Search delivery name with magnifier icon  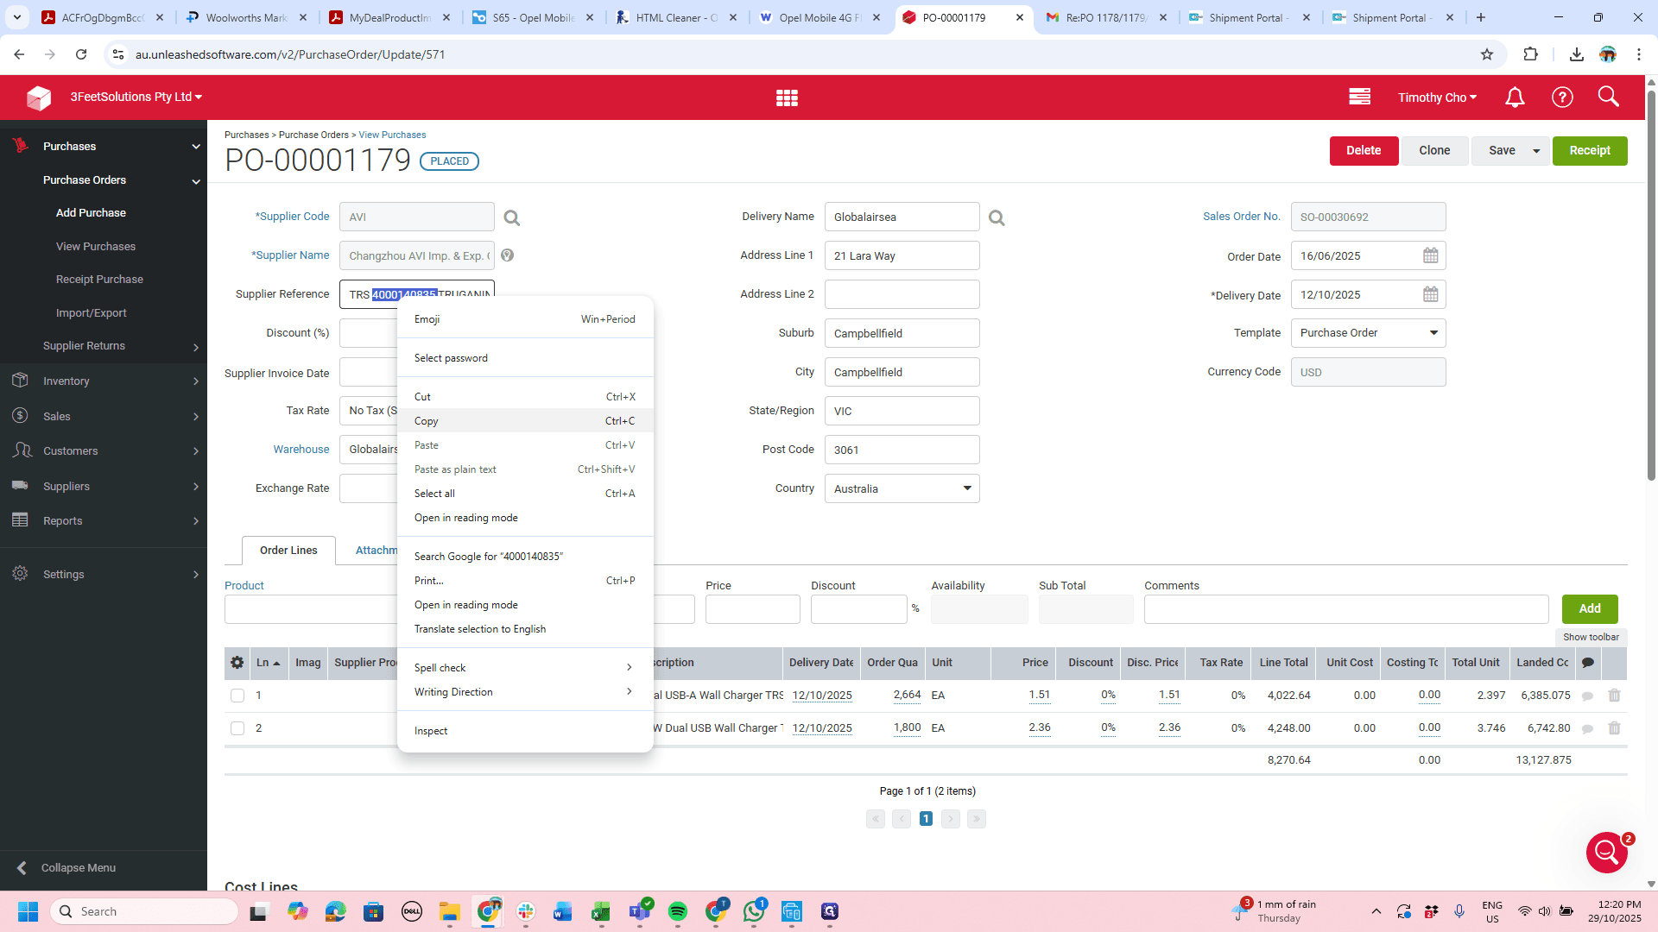click(997, 217)
